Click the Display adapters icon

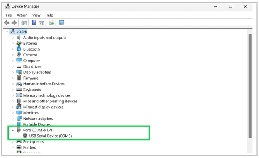pyautogui.click(x=19, y=72)
